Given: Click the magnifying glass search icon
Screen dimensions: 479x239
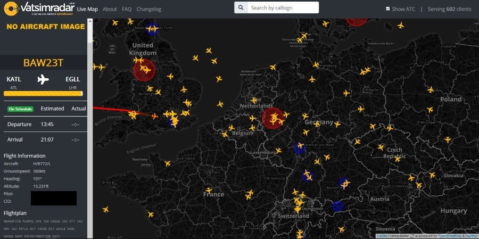Looking at the screenshot, I should 241,8.
